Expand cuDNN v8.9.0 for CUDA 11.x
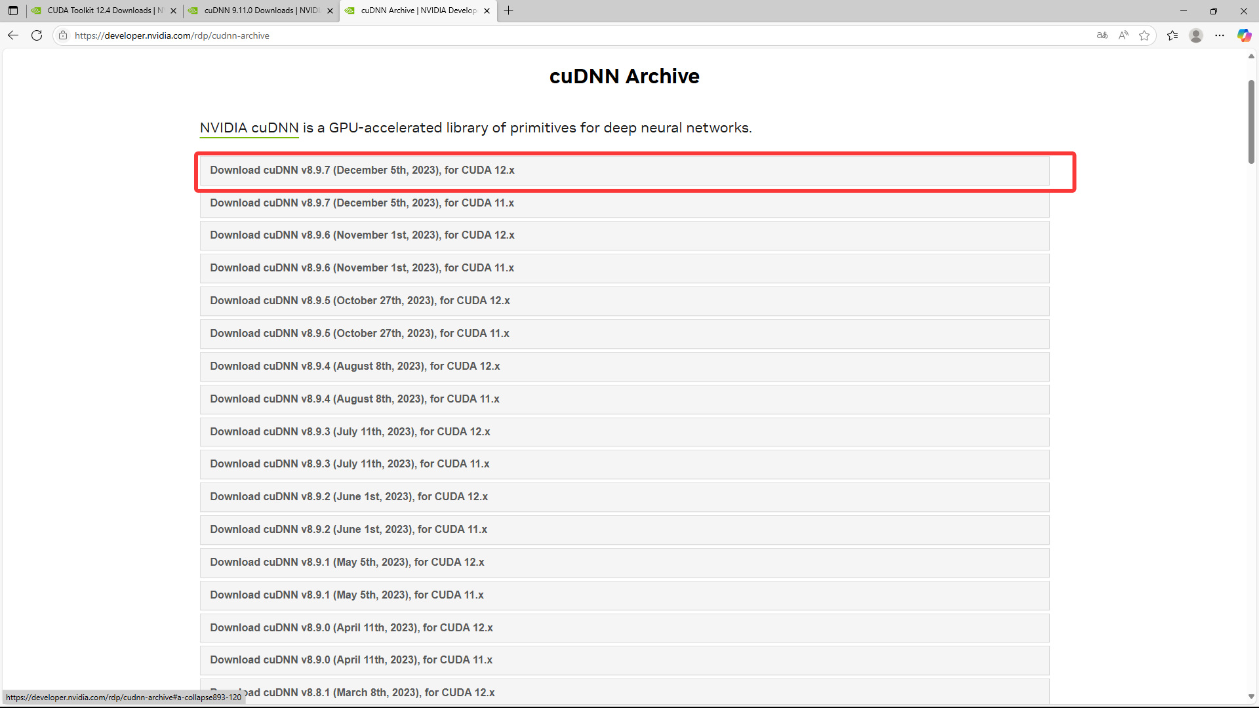1259x708 pixels. 624,660
